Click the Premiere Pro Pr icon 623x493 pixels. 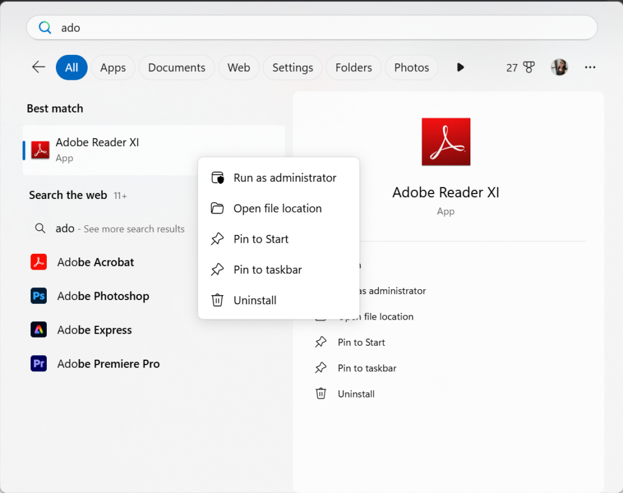coord(38,363)
